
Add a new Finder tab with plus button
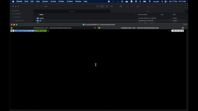[x=186, y=11]
